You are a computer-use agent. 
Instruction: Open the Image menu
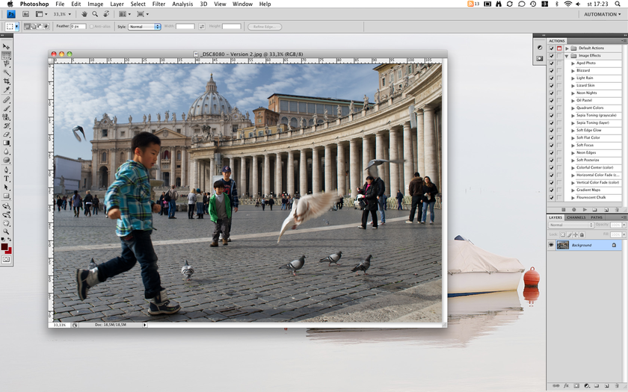pos(96,4)
